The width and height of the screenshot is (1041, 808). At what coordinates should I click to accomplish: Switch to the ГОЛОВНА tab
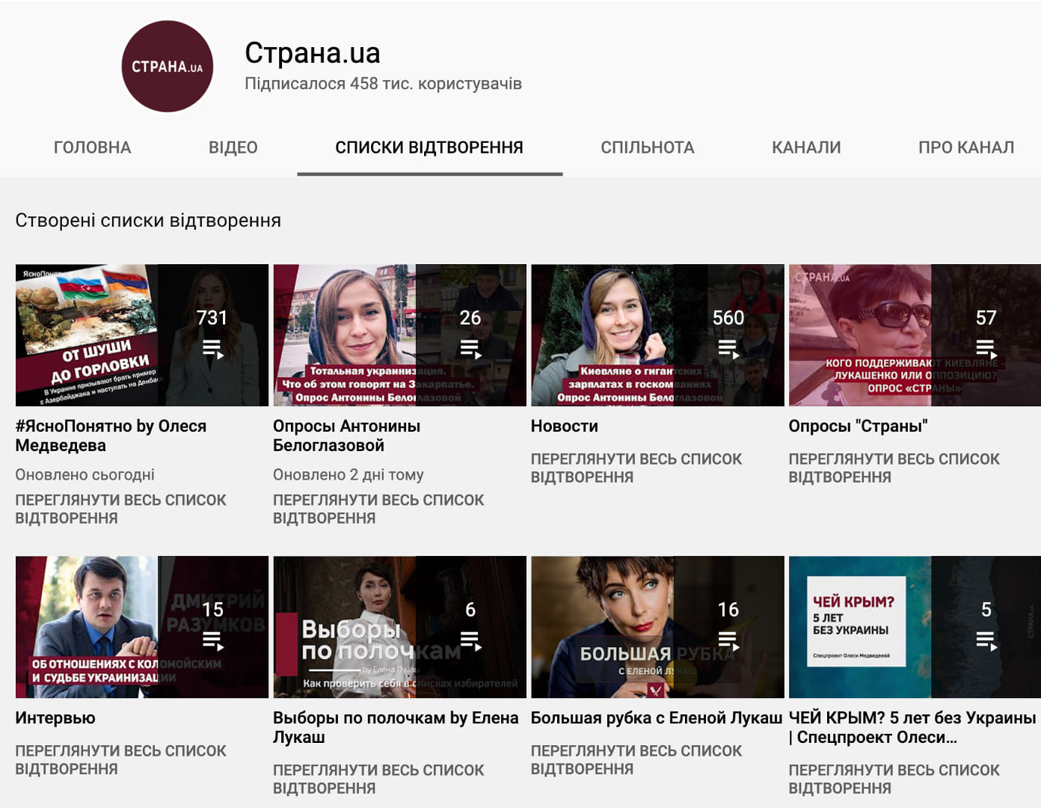[x=93, y=147]
